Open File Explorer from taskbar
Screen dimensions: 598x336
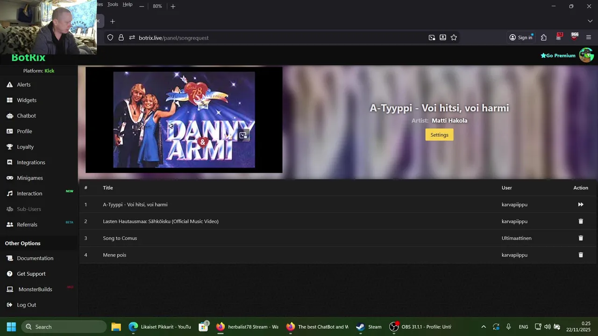116,327
